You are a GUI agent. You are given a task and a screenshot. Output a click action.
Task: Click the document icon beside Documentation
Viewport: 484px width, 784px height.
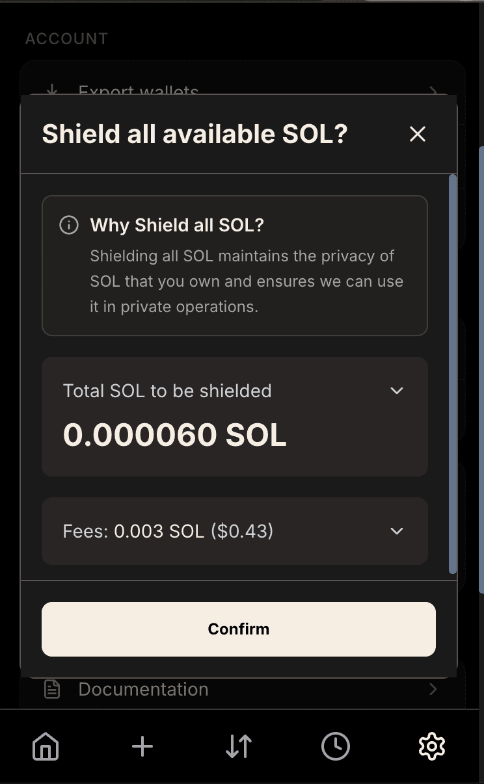pyautogui.click(x=54, y=689)
